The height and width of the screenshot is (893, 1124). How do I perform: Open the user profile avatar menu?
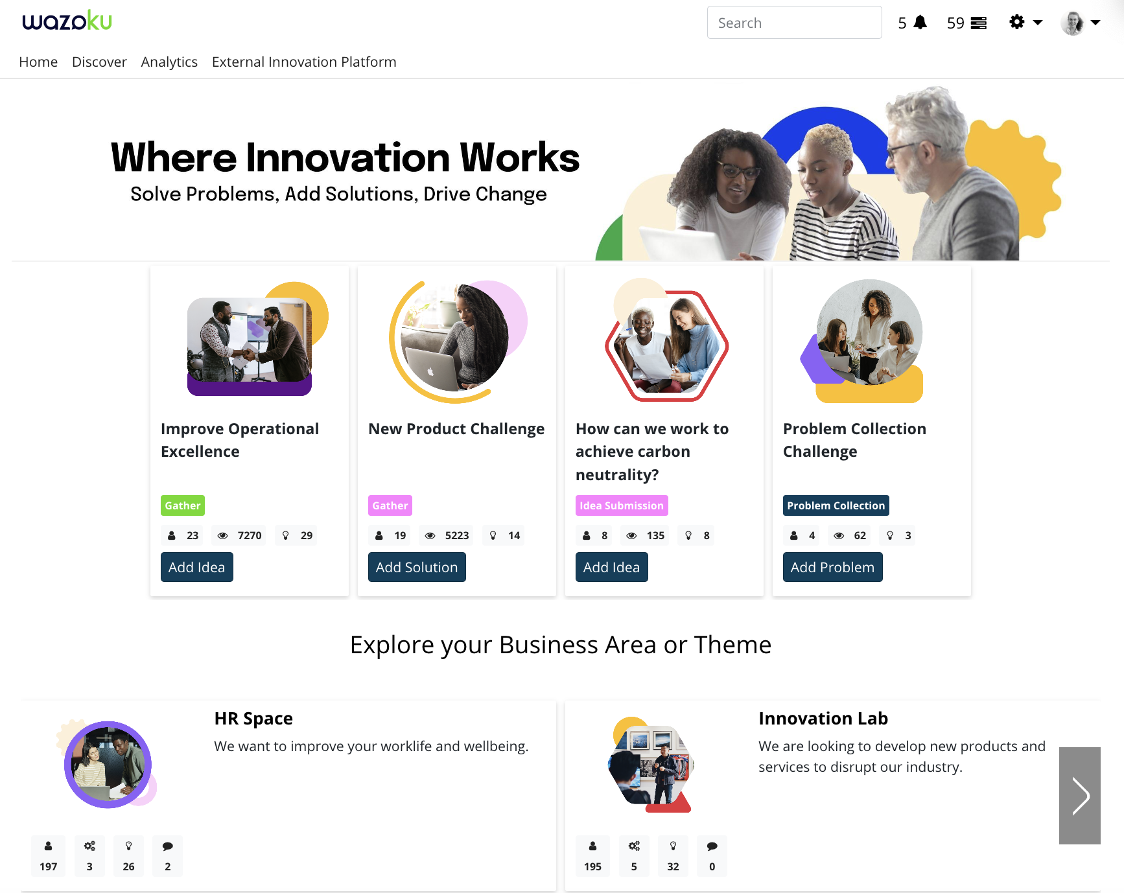1080,23
